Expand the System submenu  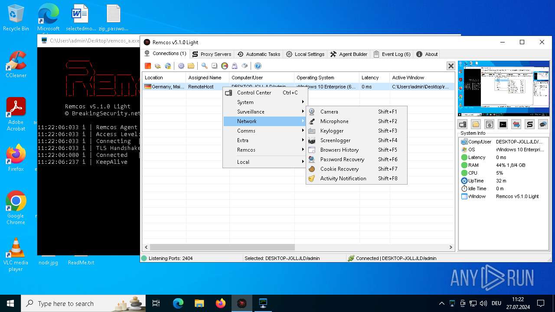(x=265, y=102)
